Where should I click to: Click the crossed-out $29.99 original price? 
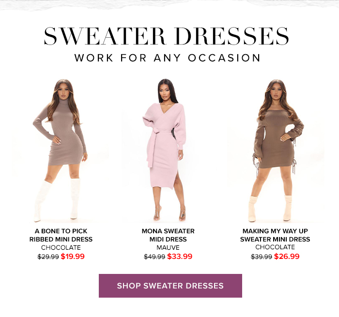click(x=48, y=257)
